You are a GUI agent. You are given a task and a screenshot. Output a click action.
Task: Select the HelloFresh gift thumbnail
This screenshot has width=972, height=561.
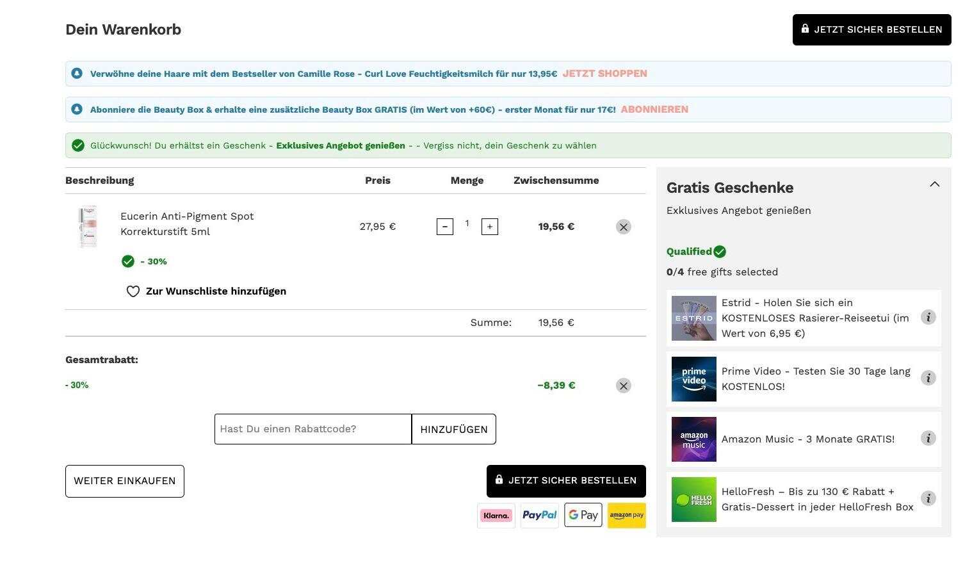pos(694,500)
